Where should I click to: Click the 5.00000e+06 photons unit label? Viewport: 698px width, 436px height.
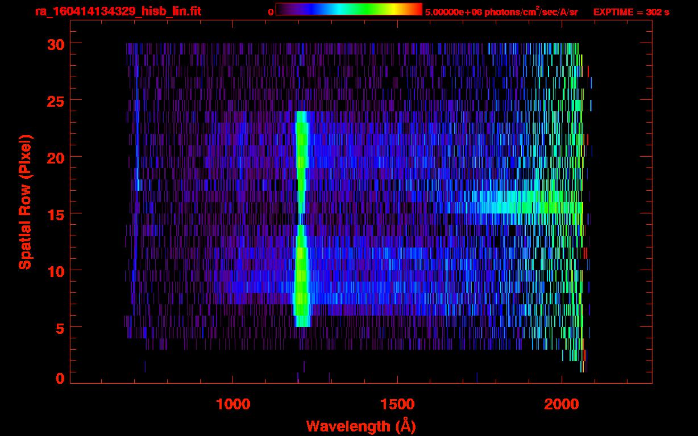(x=501, y=12)
